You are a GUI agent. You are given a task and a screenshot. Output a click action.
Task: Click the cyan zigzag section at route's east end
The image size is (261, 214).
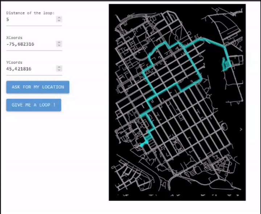tap(227, 64)
